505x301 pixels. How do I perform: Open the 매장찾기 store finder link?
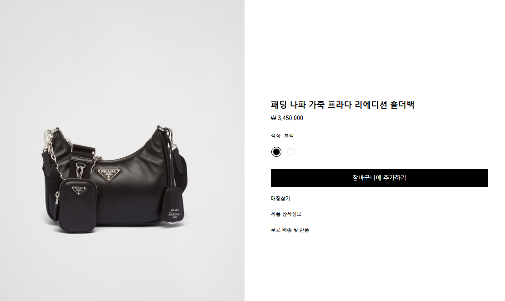280,199
